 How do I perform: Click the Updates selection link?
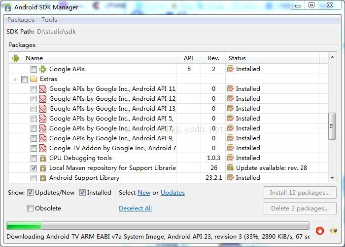[172, 193]
